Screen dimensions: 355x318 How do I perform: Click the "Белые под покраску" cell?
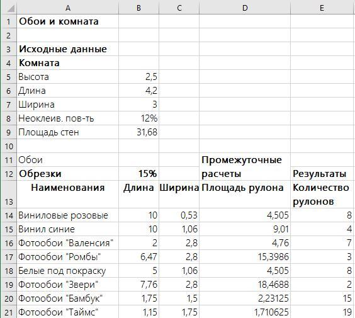tap(68, 271)
